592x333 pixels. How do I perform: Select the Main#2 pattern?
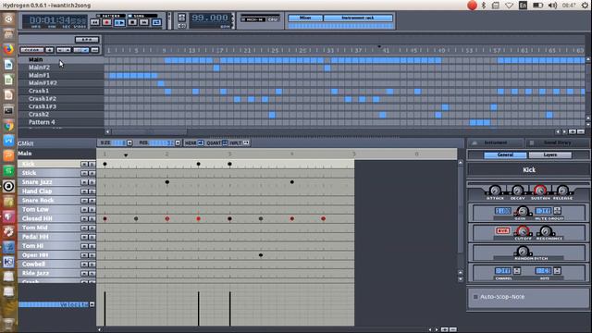click(x=61, y=68)
